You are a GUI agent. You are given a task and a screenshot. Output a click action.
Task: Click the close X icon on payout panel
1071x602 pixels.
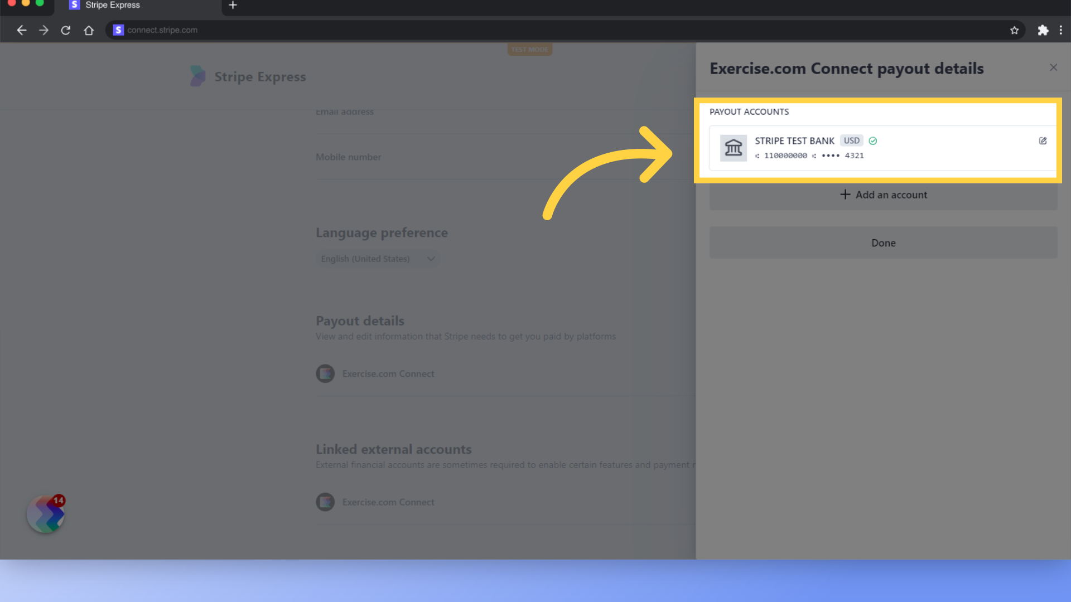1053,67
